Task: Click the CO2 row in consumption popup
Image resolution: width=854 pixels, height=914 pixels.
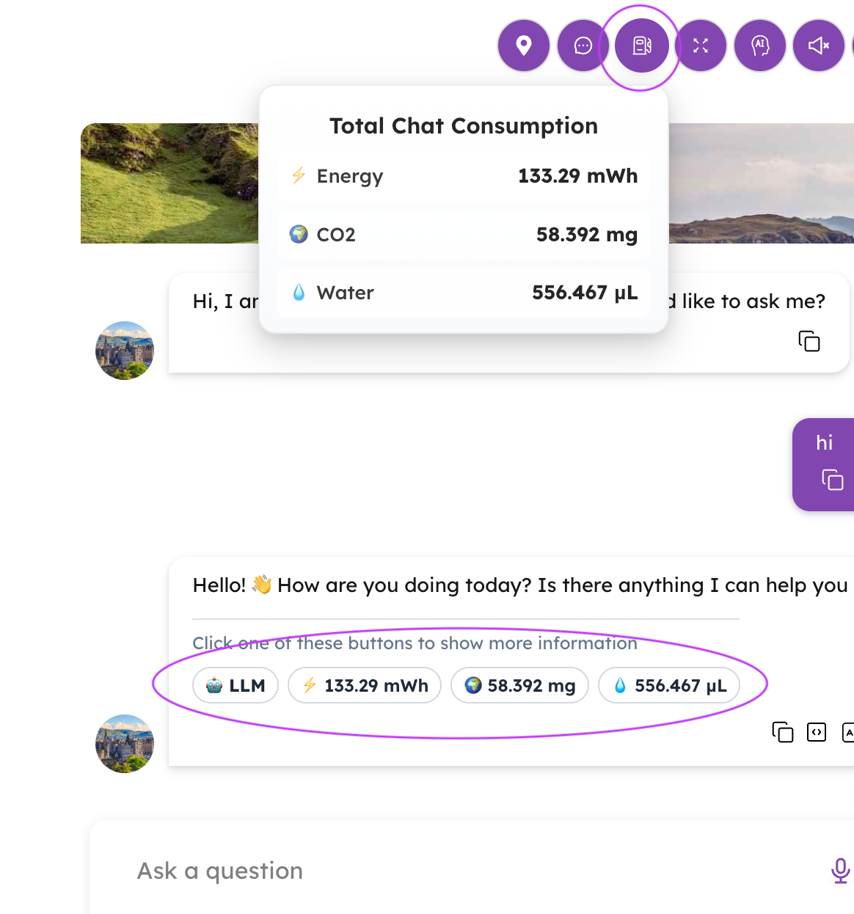Action: [x=464, y=235]
